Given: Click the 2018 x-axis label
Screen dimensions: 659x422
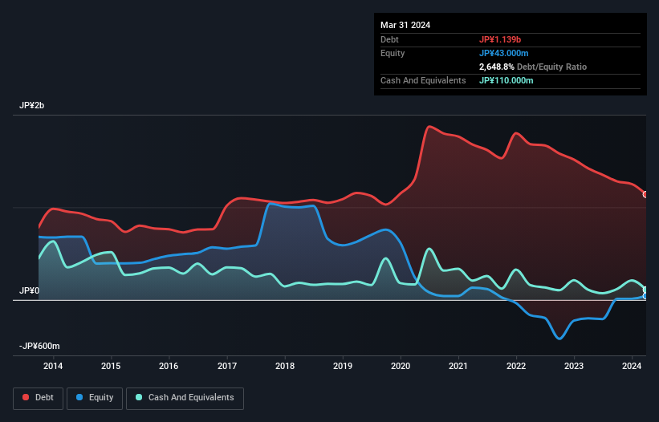Looking at the screenshot, I should tap(285, 366).
